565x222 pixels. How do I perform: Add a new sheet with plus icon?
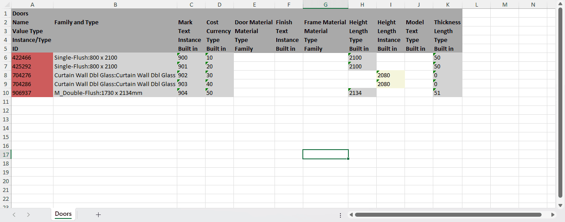click(x=98, y=214)
